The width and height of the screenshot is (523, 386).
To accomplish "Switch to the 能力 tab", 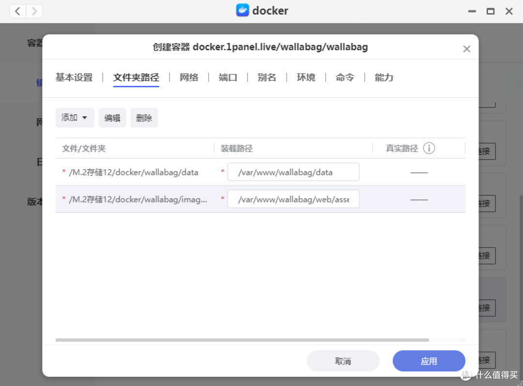I will [x=383, y=77].
